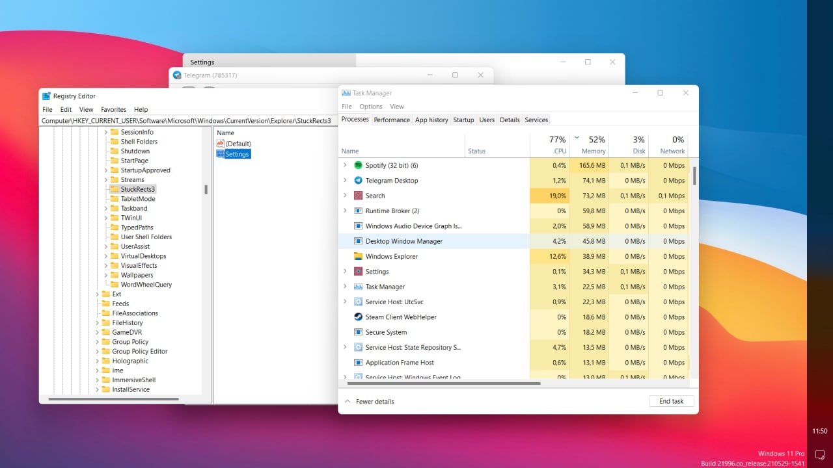Select the Holographic registry key

(130, 361)
